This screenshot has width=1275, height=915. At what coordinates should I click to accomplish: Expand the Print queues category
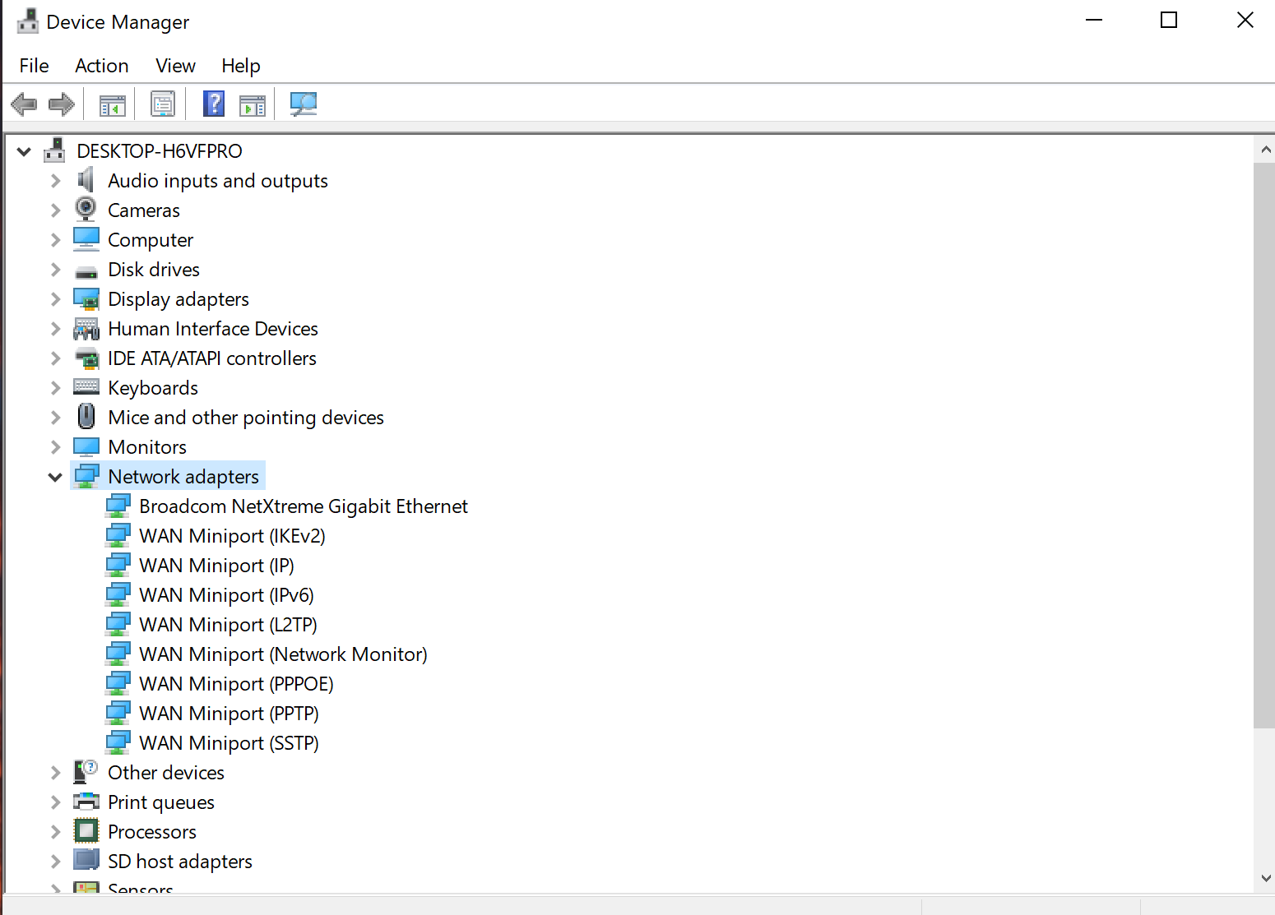tap(55, 802)
